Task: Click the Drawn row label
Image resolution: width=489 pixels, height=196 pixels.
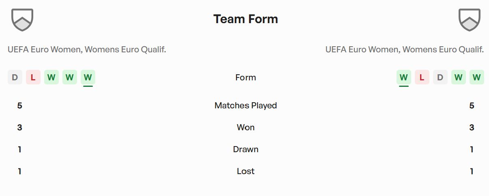Action: tap(246, 149)
